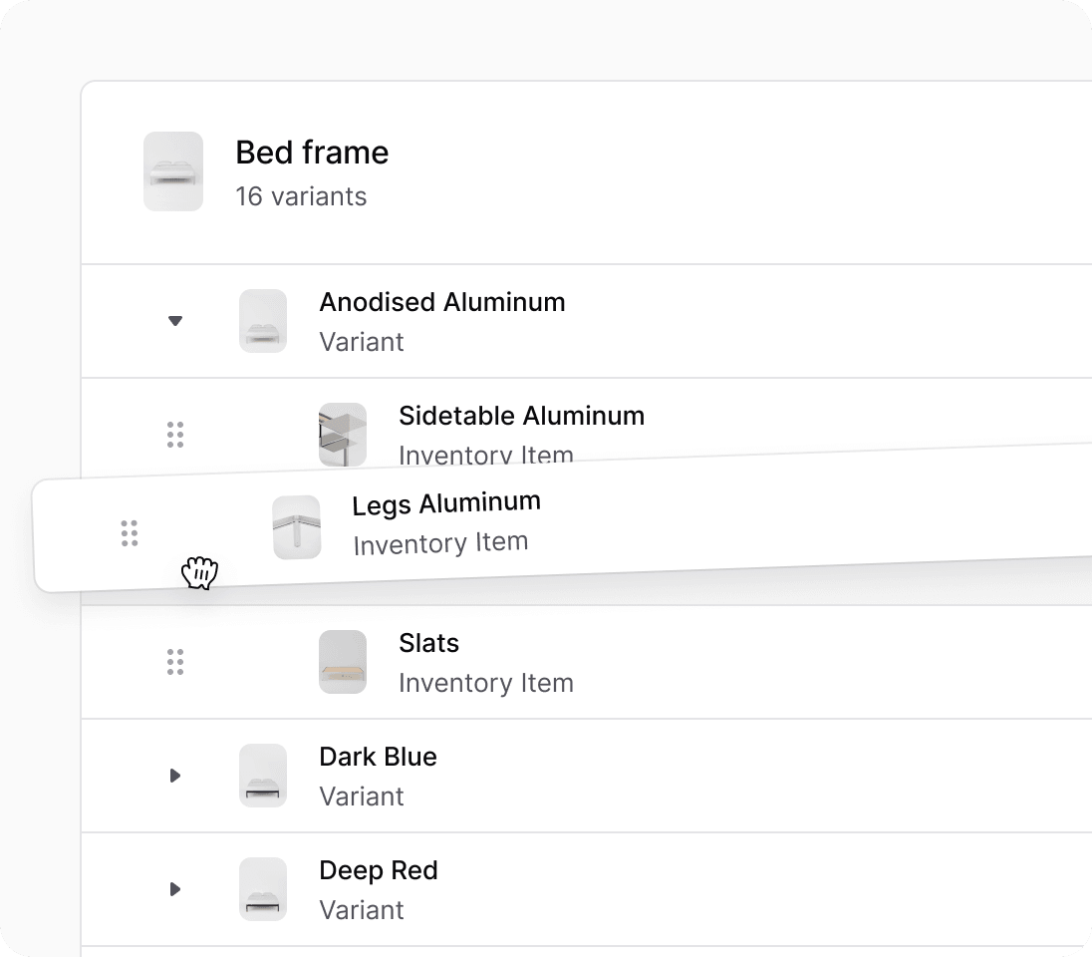Click the Sidetable Aluminum item image
1092x957 pixels.
(343, 434)
